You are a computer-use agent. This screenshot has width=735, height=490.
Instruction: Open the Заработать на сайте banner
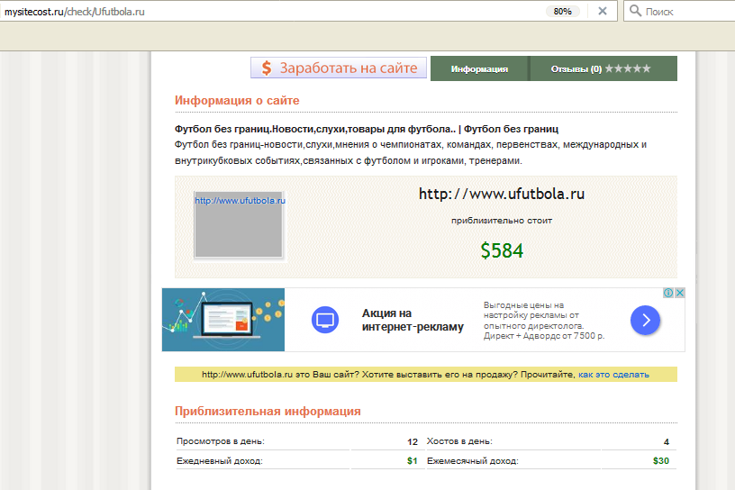pos(339,68)
